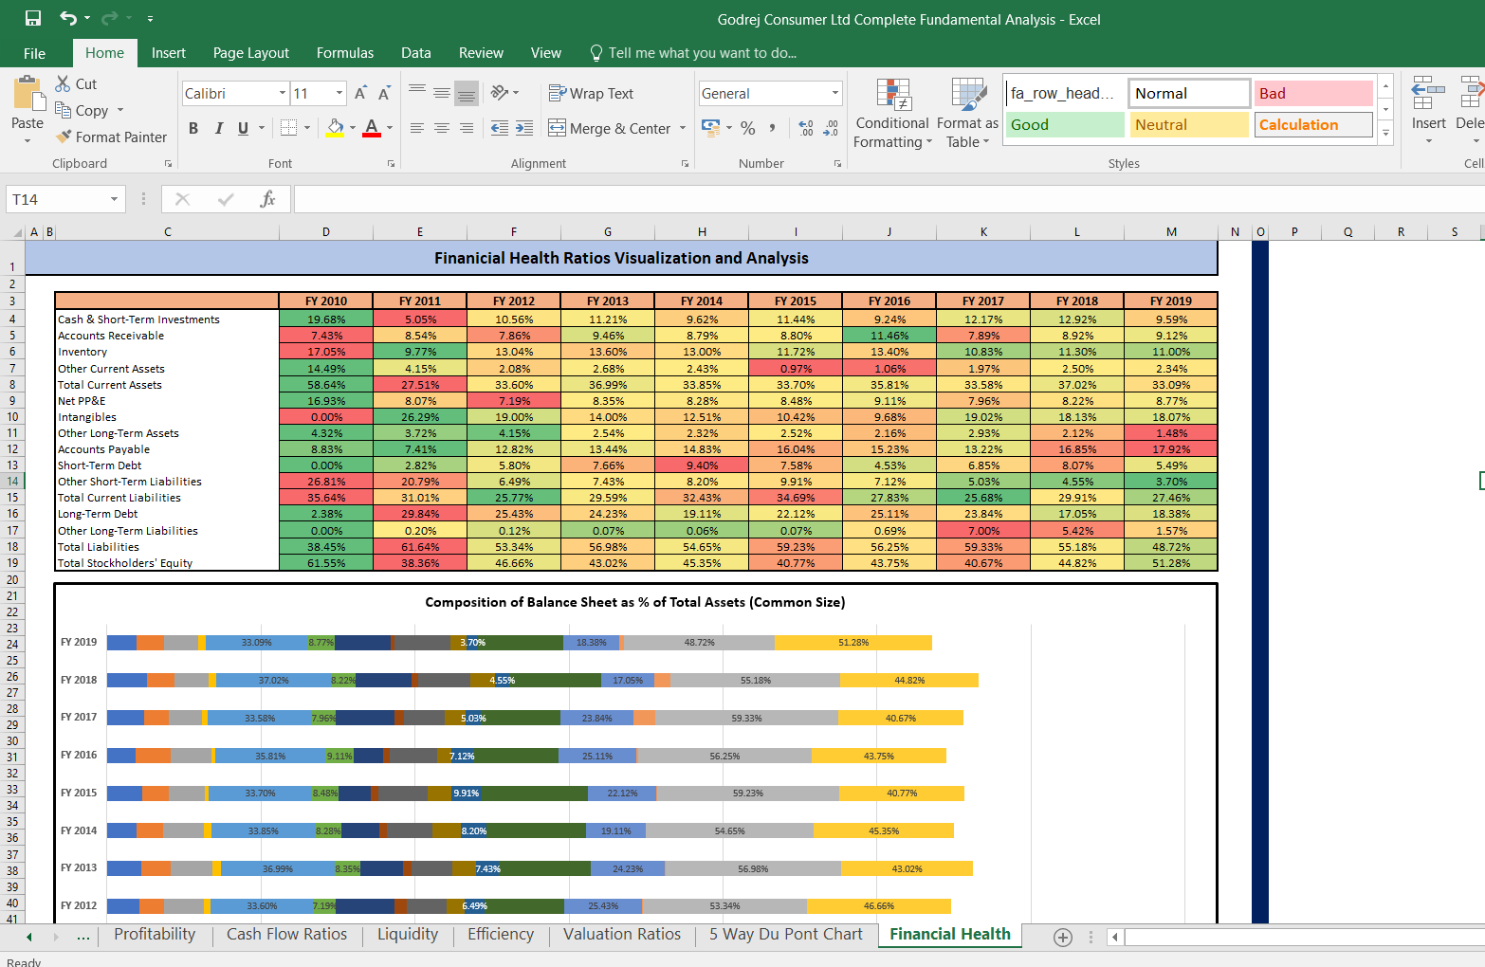Toggle Wrap Text

[591, 93]
